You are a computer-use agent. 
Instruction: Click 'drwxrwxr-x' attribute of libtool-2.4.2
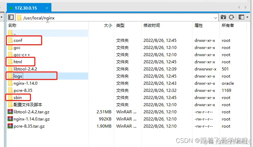tap(205, 69)
